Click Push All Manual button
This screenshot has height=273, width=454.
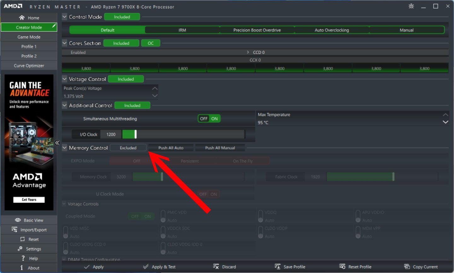220,148
